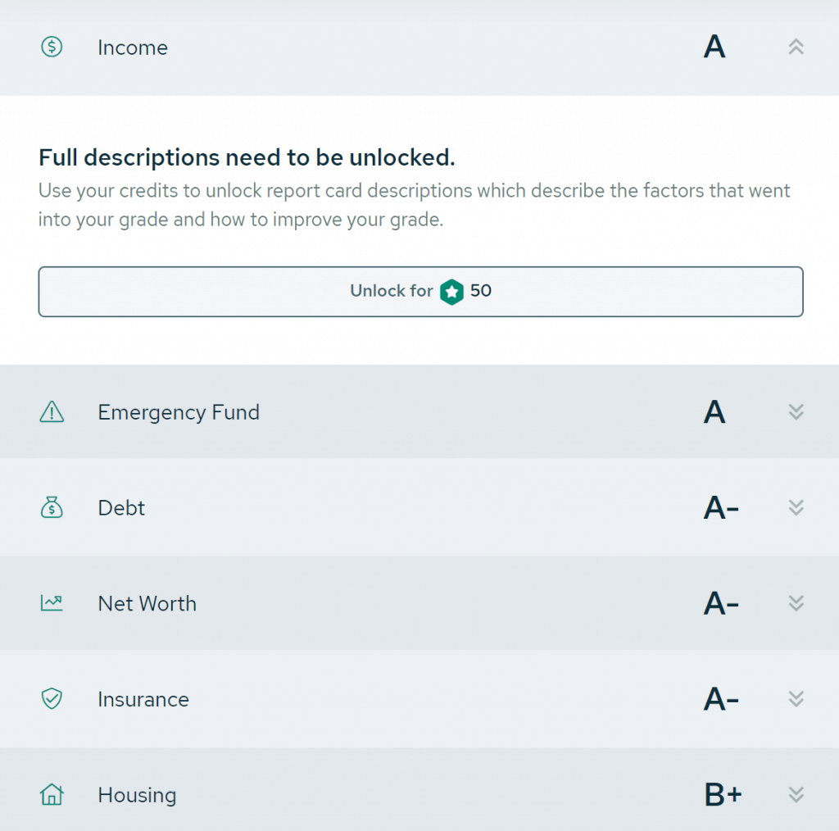Select the Income row label
The image size is (839, 831).
click(x=133, y=48)
